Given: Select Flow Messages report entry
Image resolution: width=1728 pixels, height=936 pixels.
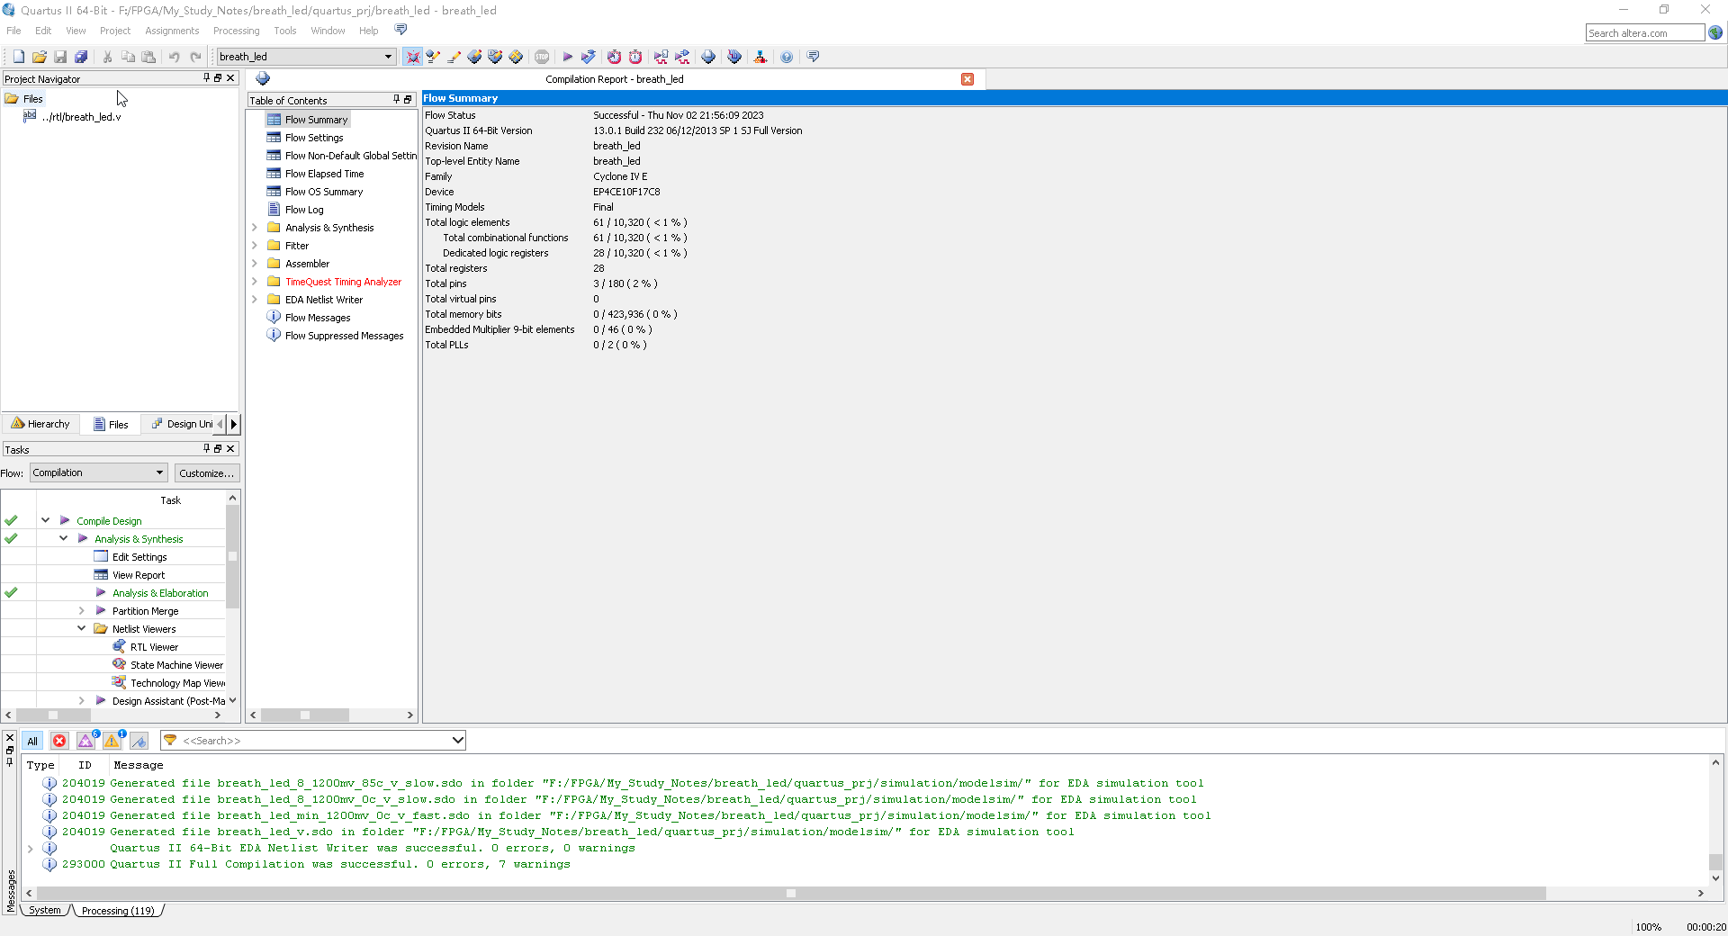Looking at the screenshot, I should click(318, 318).
